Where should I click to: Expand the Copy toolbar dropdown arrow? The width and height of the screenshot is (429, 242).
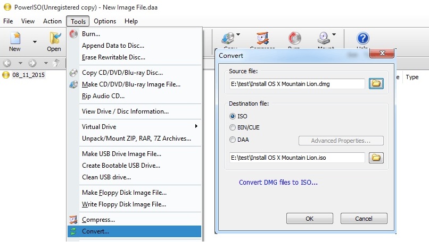tap(238, 34)
